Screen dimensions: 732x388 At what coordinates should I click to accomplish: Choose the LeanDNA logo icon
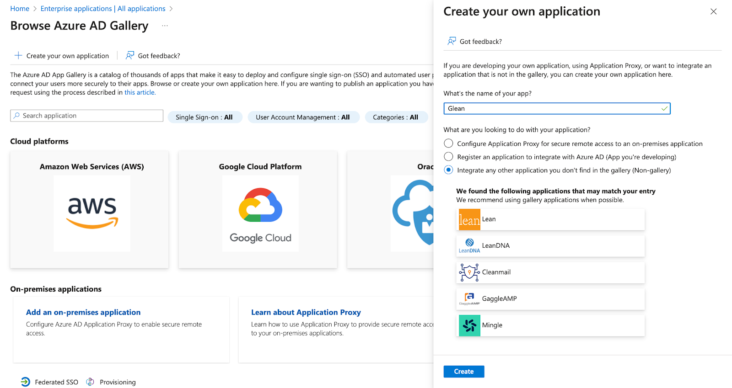[x=469, y=246]
